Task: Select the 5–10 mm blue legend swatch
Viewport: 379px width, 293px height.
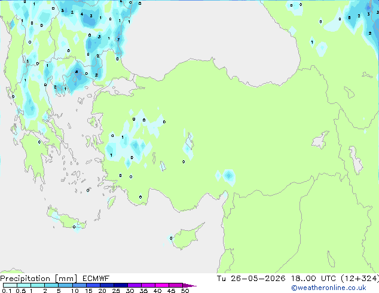Action: click(x=65, y=285)
